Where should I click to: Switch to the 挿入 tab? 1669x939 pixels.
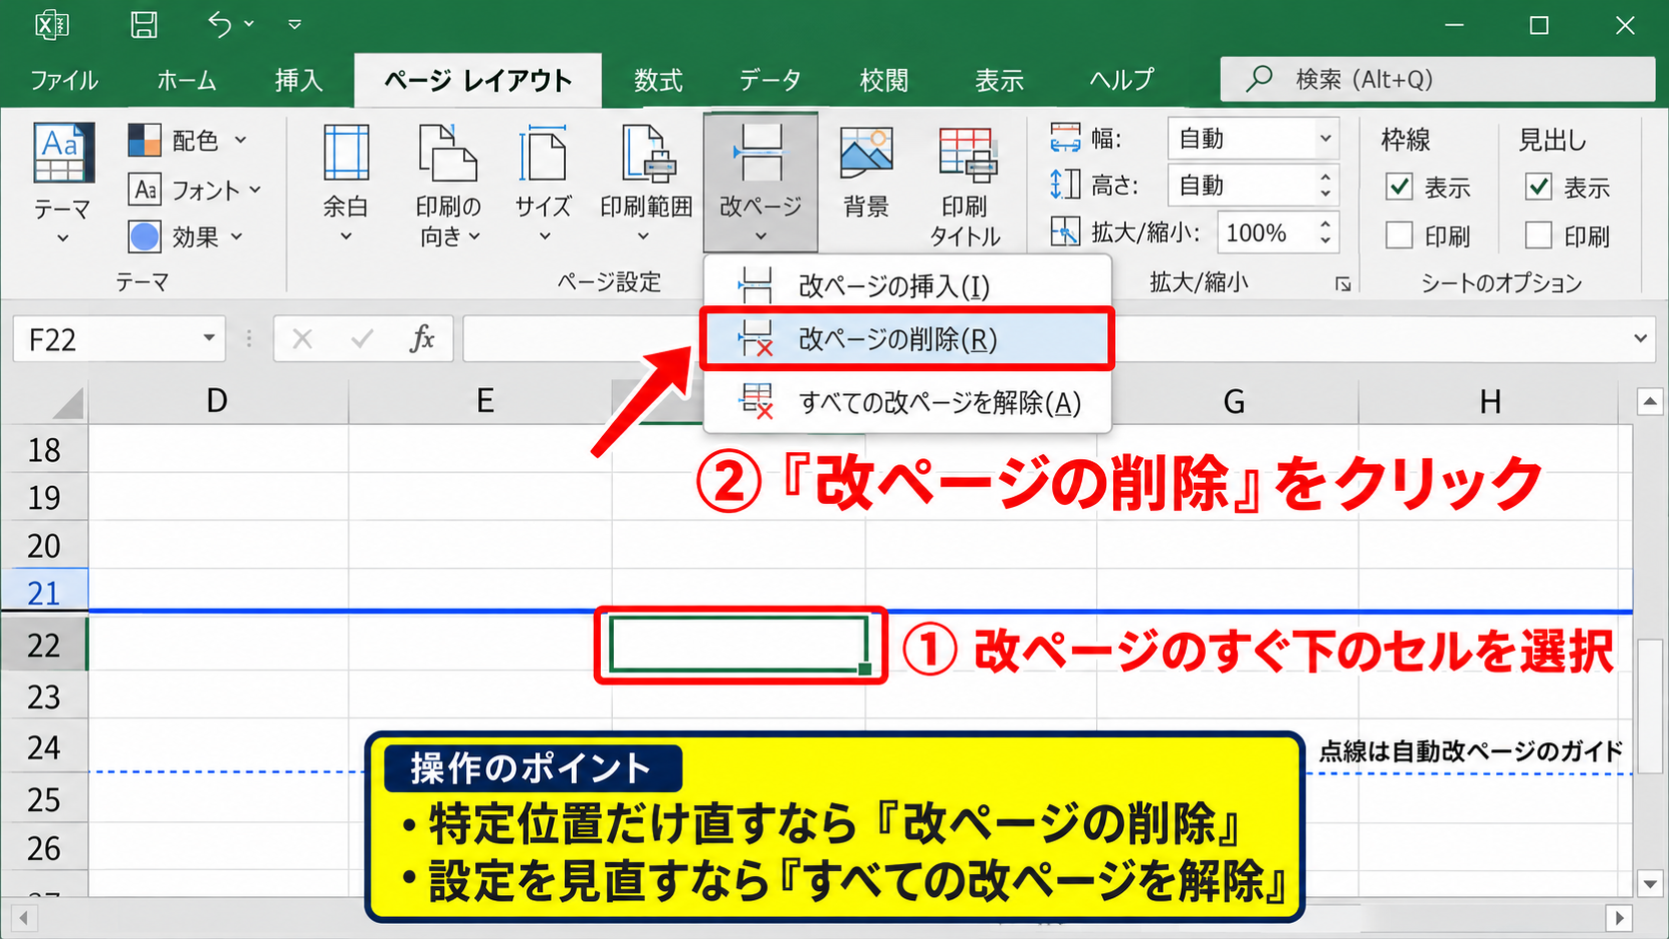coord(299,80)
